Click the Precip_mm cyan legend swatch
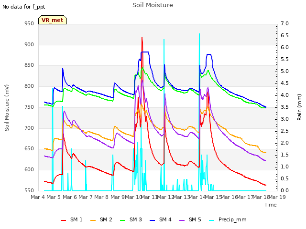Viewport: 306px width, 229px height. click(211, 220)
